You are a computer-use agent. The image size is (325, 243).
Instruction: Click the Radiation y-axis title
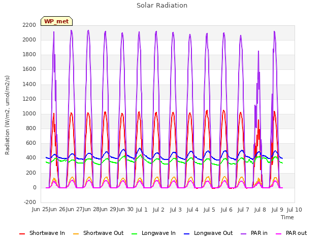(7, 115)
